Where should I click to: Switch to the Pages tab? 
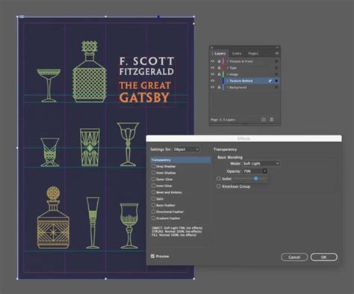253,53
